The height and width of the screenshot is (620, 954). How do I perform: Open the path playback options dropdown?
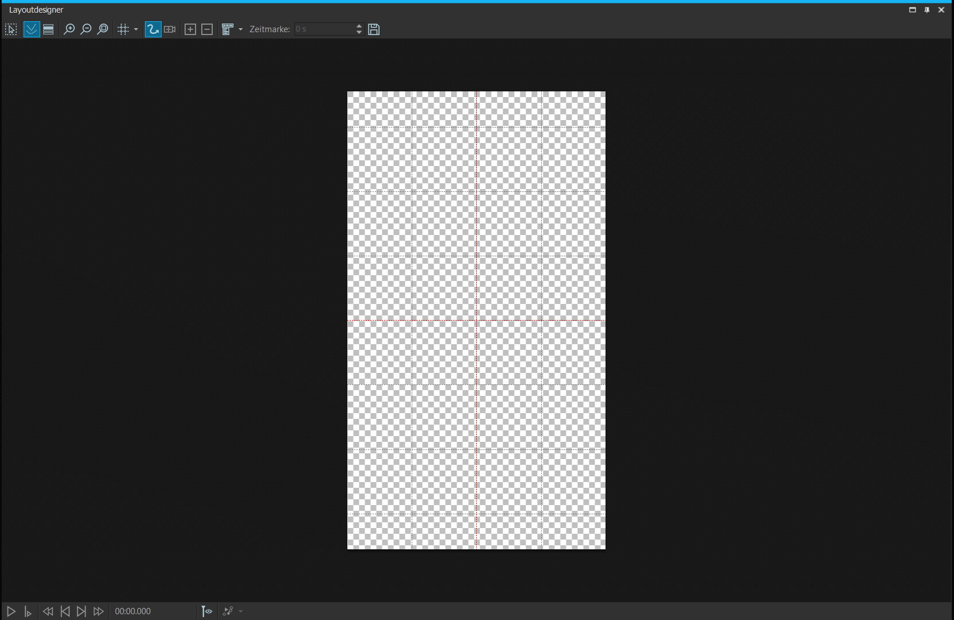coord(240,611)
